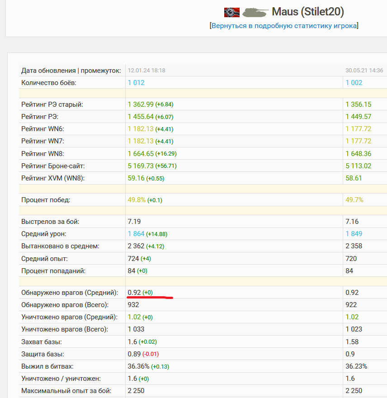
Task: Select the win percentage value 49.8%
Action: click(x=137, y=200)
